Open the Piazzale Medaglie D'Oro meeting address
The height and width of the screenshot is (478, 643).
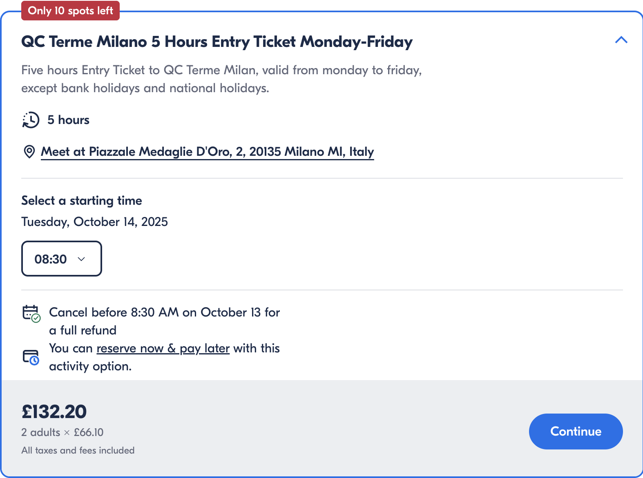pyautogui.click(x=207, y=152)
